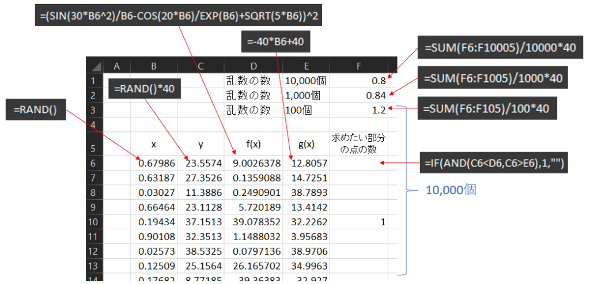The image size is (590, 284).
Task: Click cell with value 23.5574
Action: (x=200, y=162)
